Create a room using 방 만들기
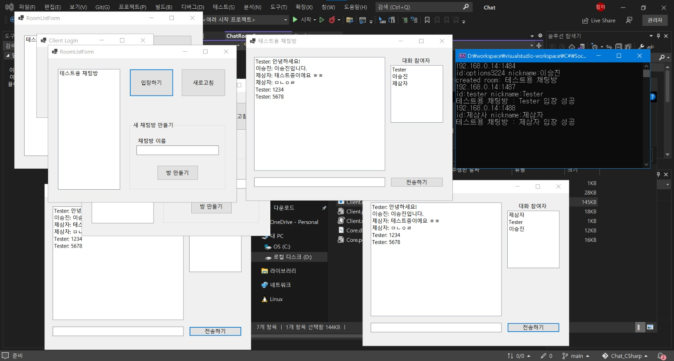 coord(177,173)
